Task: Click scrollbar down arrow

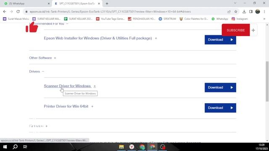Action: (267, 141)
